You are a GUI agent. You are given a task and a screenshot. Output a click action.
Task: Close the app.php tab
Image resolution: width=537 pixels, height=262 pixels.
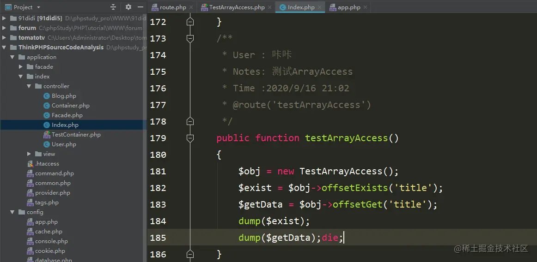pyautogui.click(x=366, y=7)
